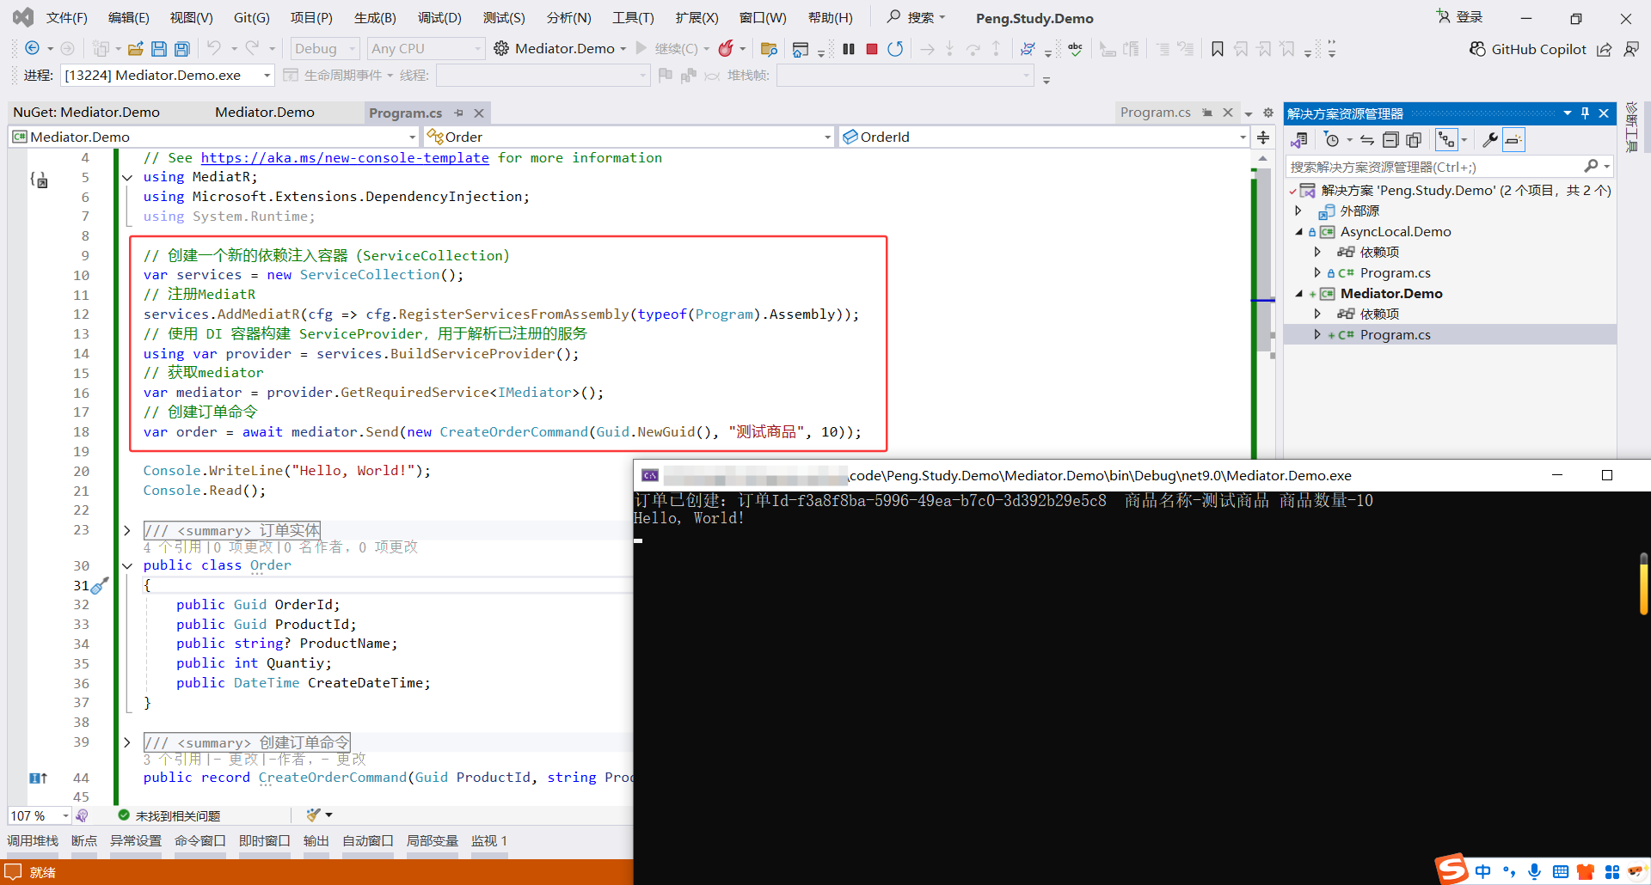Open the process dropdown showing [13224] Mediator.Demo.exe
Image resolution: width=1651 pixels, height=885 pixels.
[x=168, y=76]
